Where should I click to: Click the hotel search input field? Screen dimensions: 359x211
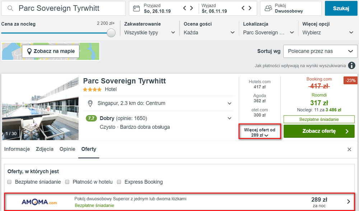pyautogui.click(x=64, y=8)
